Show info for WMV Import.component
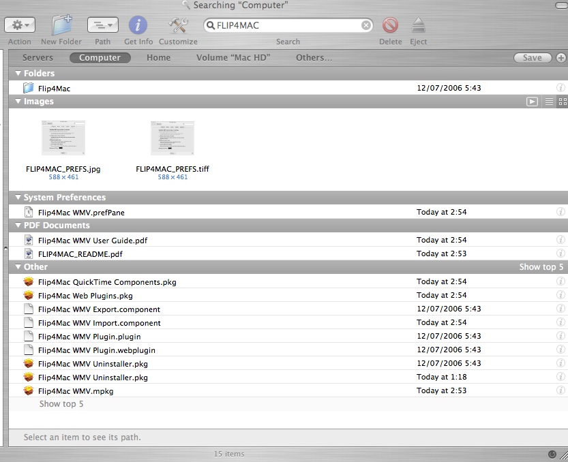The width and height of the screenshot is (568, 462). point(560,322)
